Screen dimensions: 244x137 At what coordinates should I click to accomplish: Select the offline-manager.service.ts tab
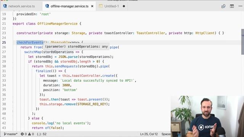[x=69, y=6]
